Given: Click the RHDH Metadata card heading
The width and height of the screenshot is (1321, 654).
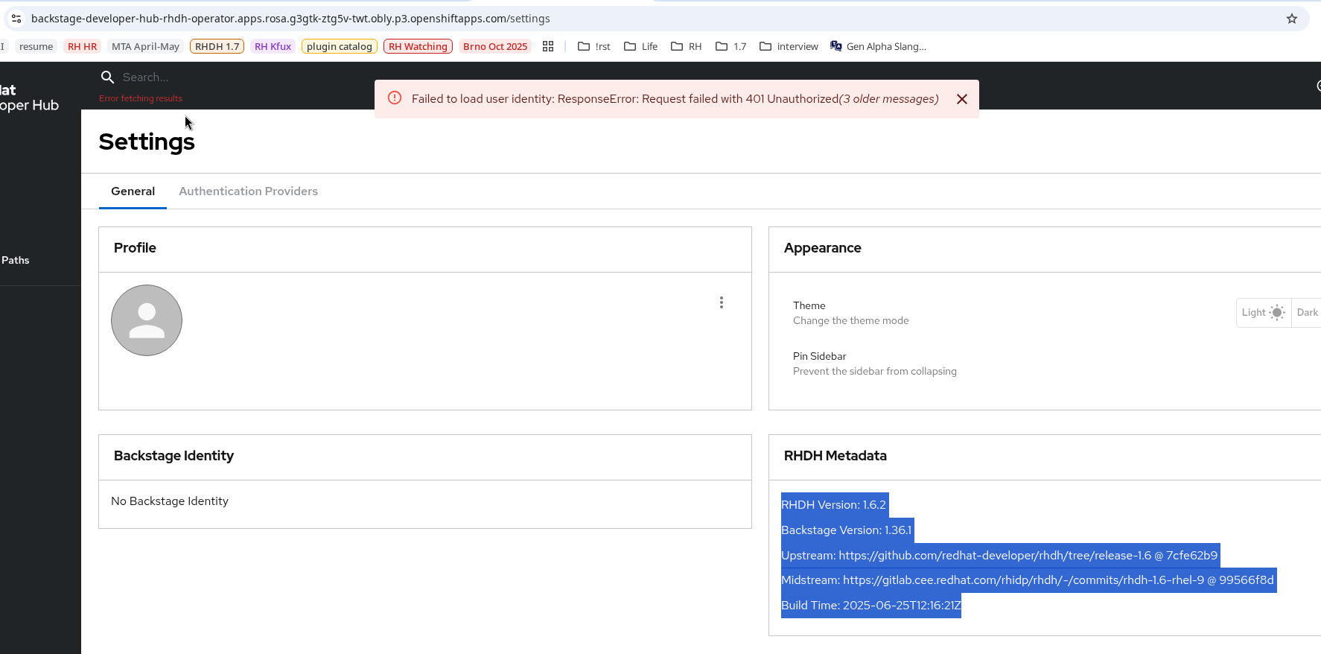Looking at the screenshot, I should click(x=835, y=456).
